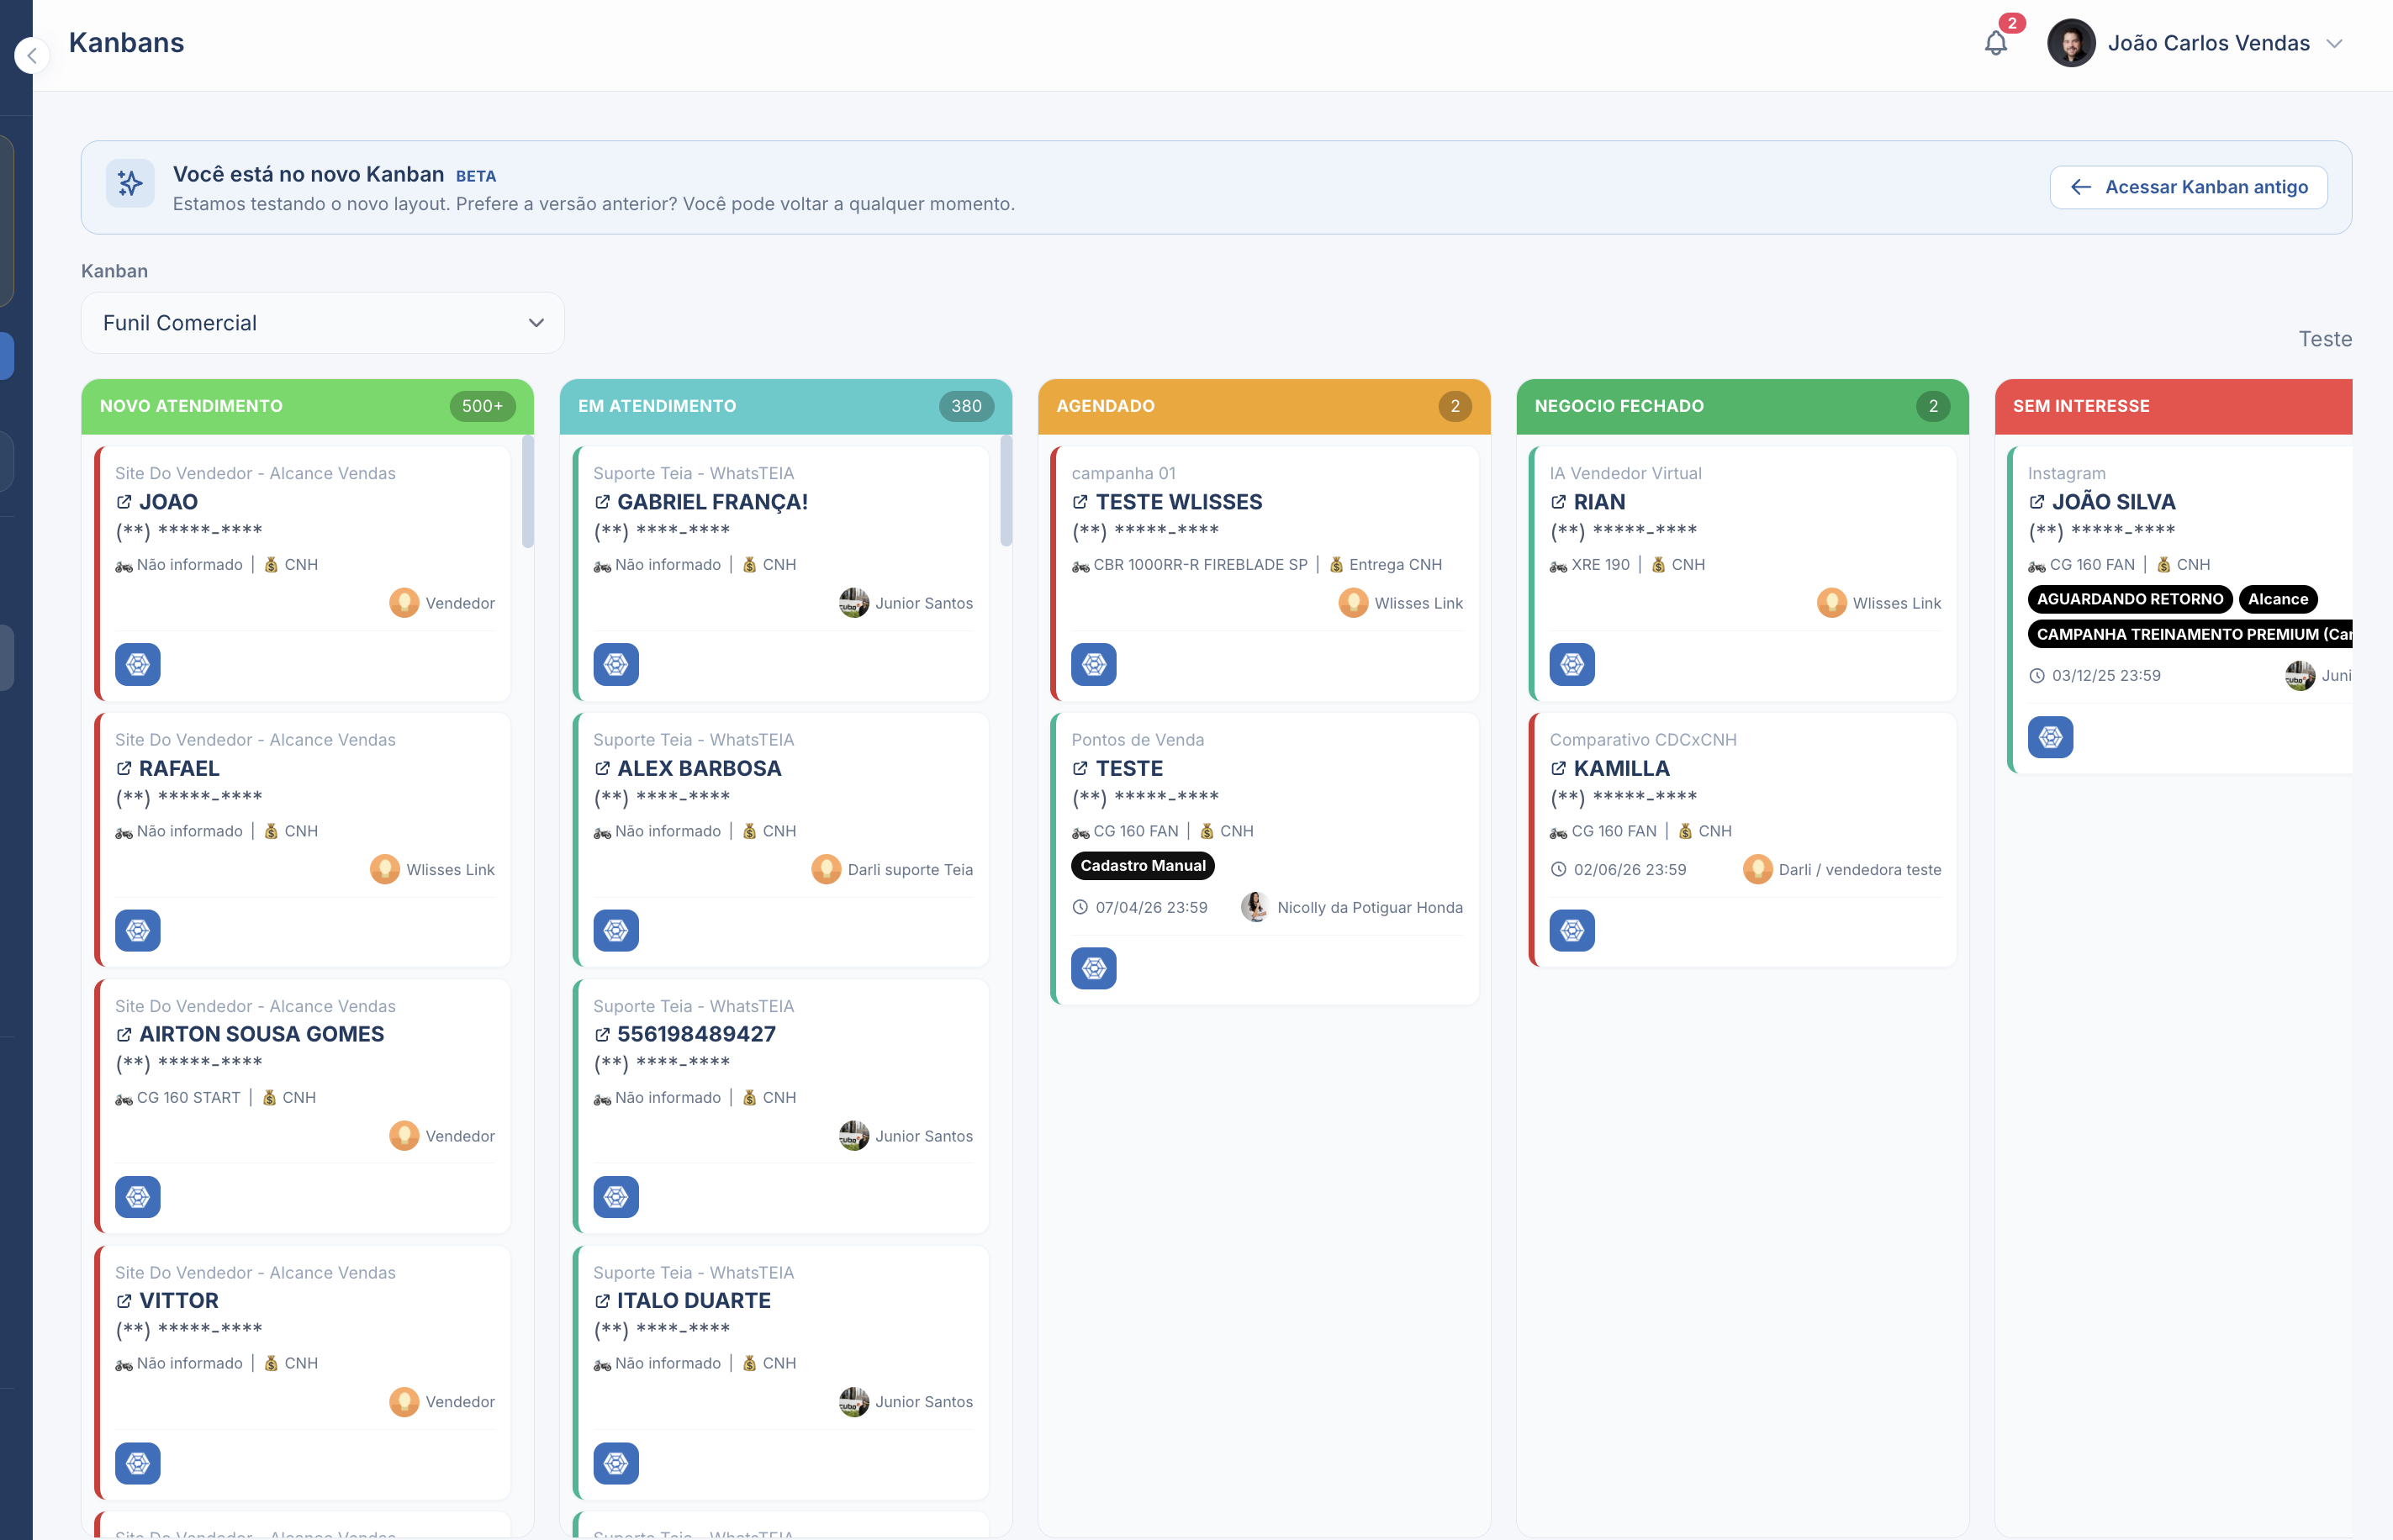Click blue action icon on JOÃO SILVA card

2050,737
